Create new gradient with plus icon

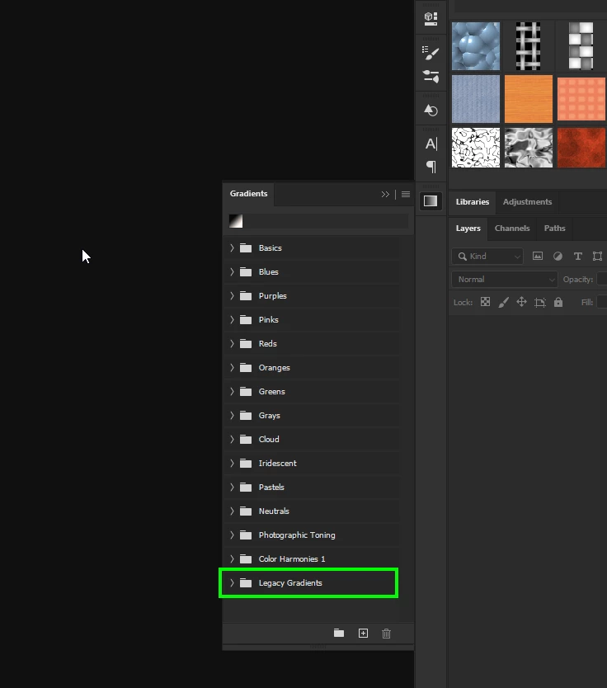[363, 634]
